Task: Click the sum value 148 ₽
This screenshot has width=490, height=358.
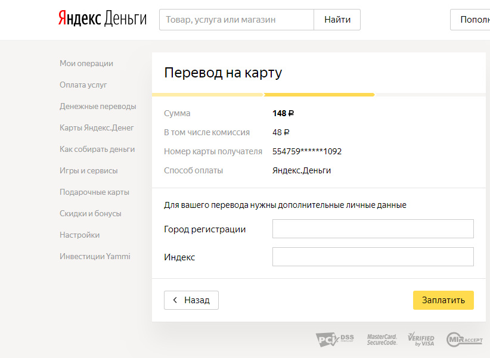Action: [283, 113]
